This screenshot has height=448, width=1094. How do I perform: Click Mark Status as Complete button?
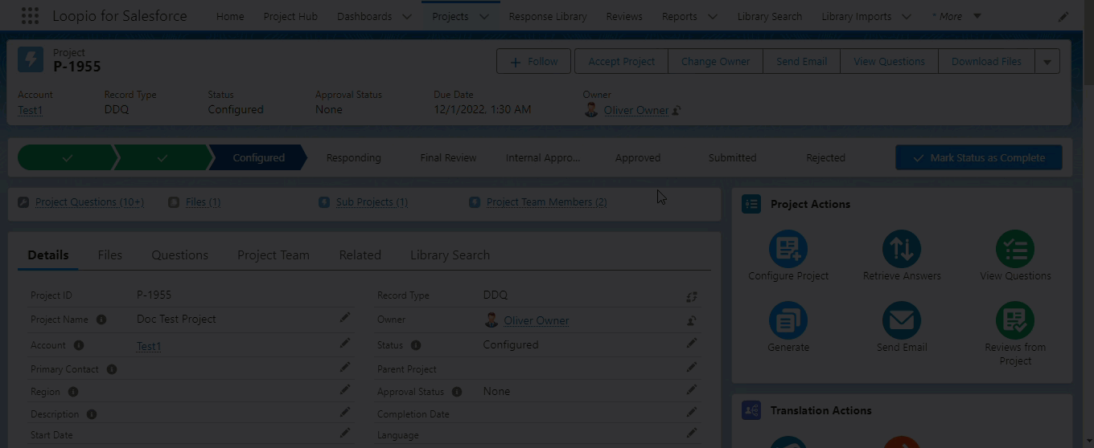tap(979, 157)
